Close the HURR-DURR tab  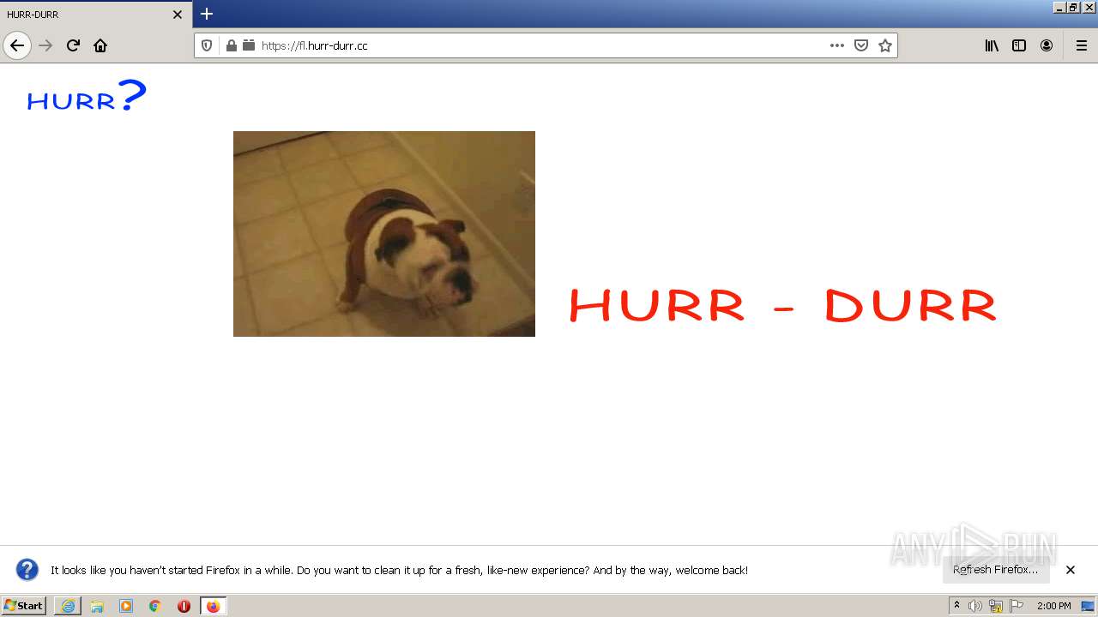point(178,15)
